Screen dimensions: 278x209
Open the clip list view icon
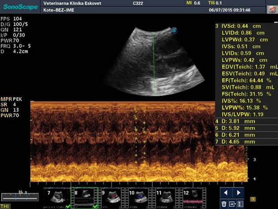click(240, 204)
